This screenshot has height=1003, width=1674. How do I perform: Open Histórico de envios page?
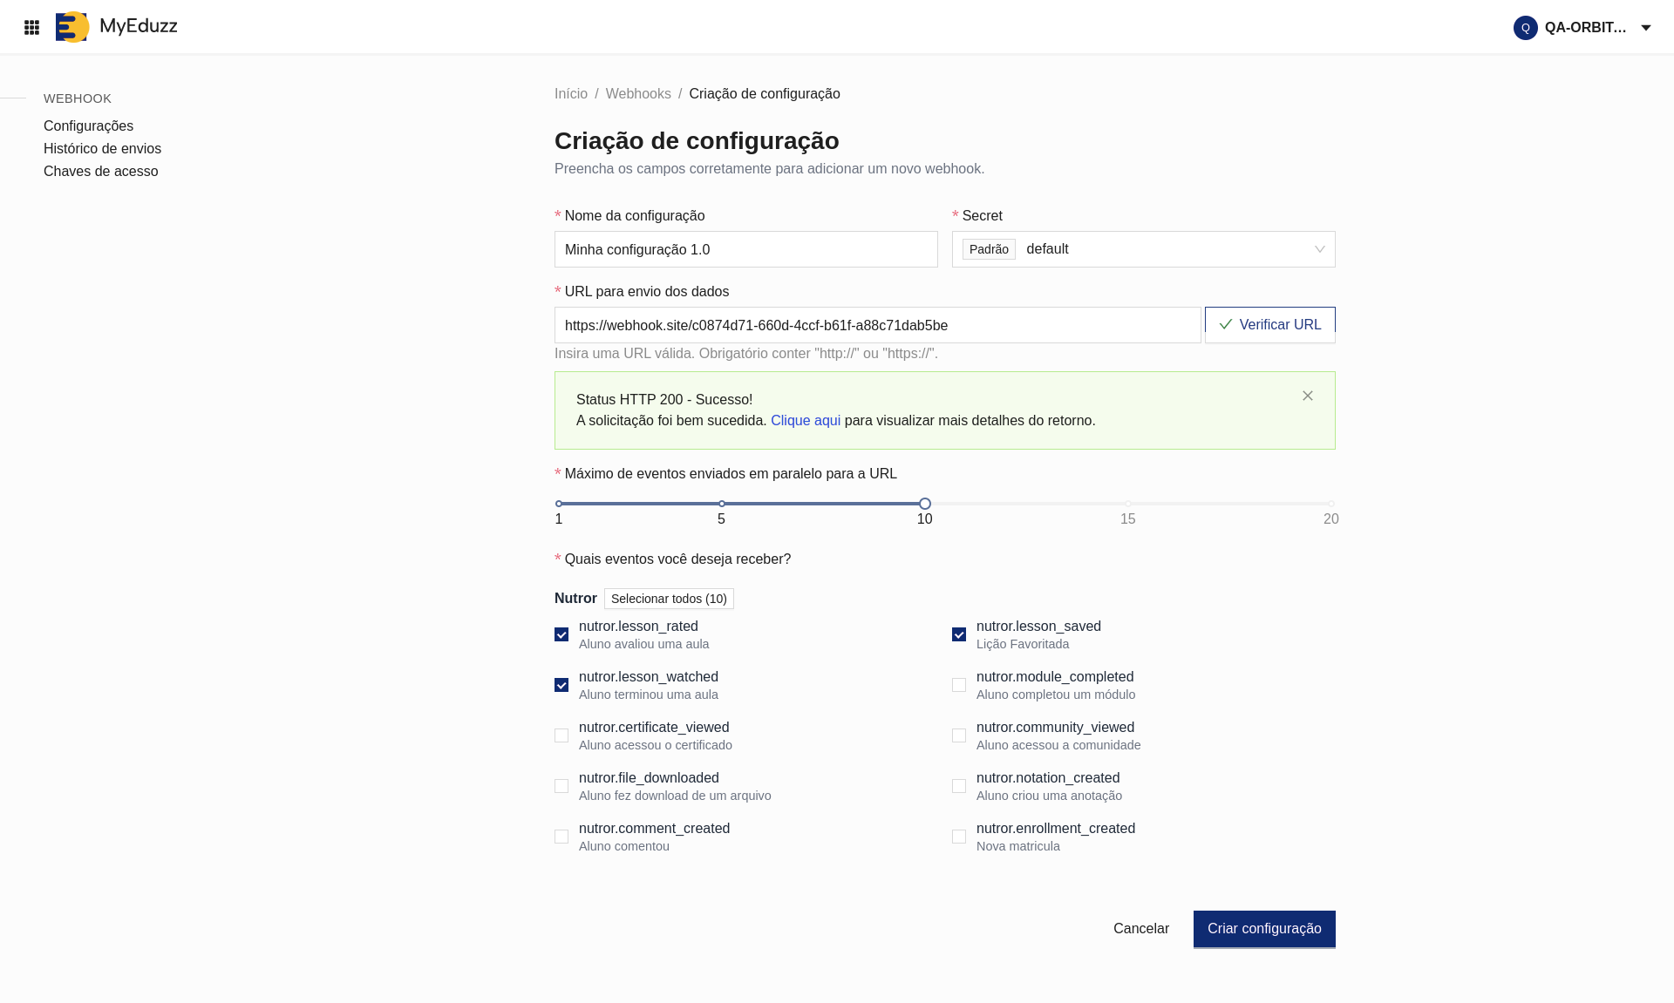click(102, 149)
